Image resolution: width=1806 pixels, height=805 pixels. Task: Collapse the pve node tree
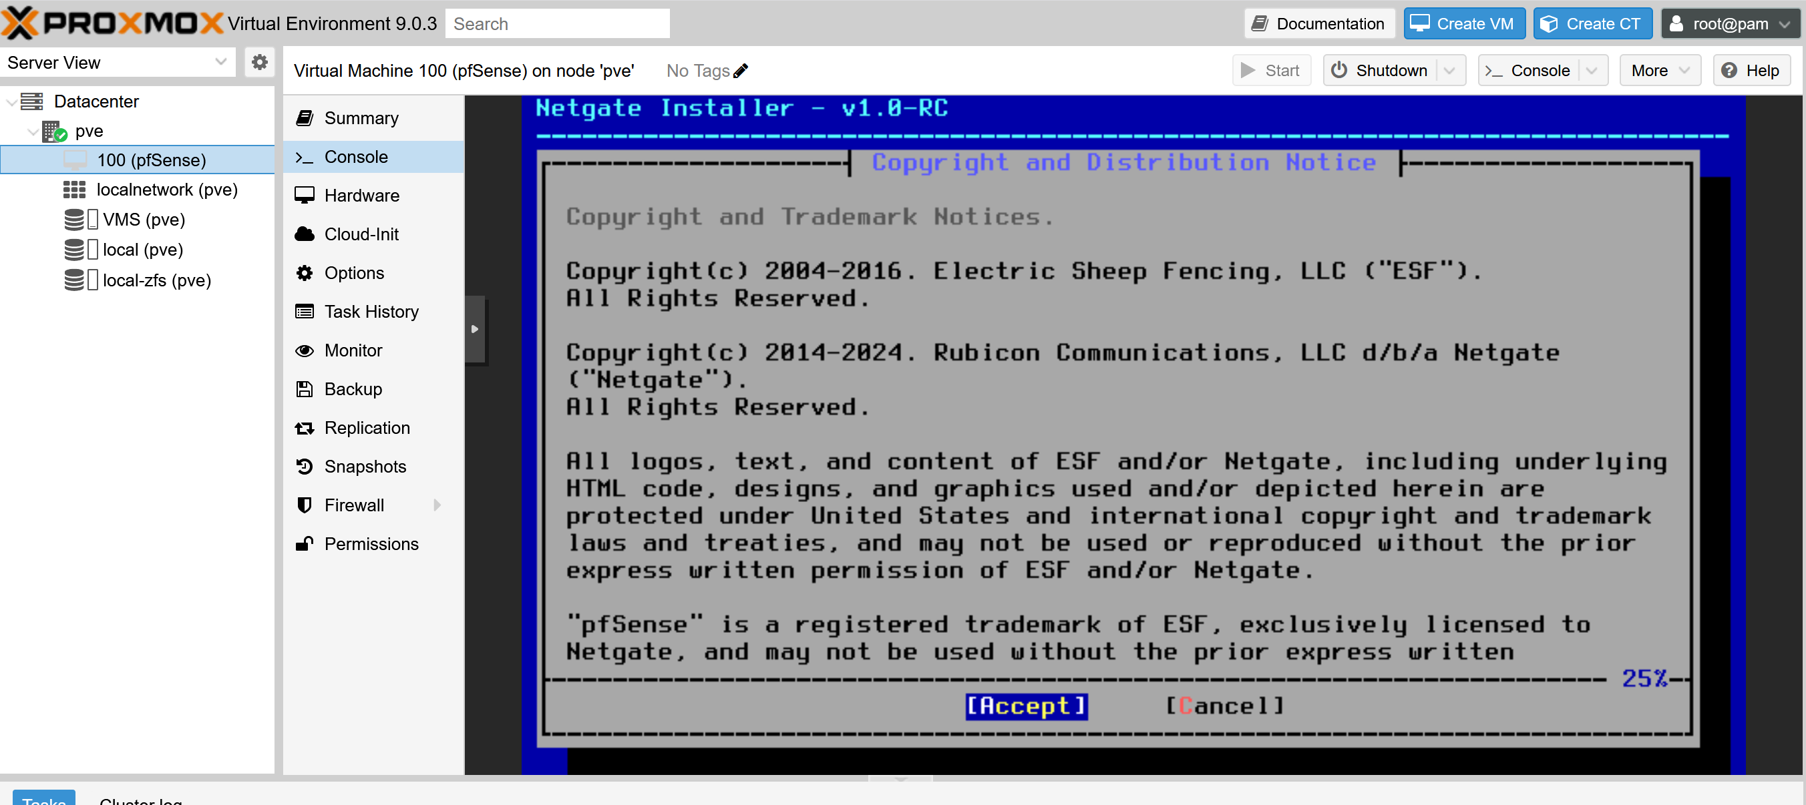[32, 131]
